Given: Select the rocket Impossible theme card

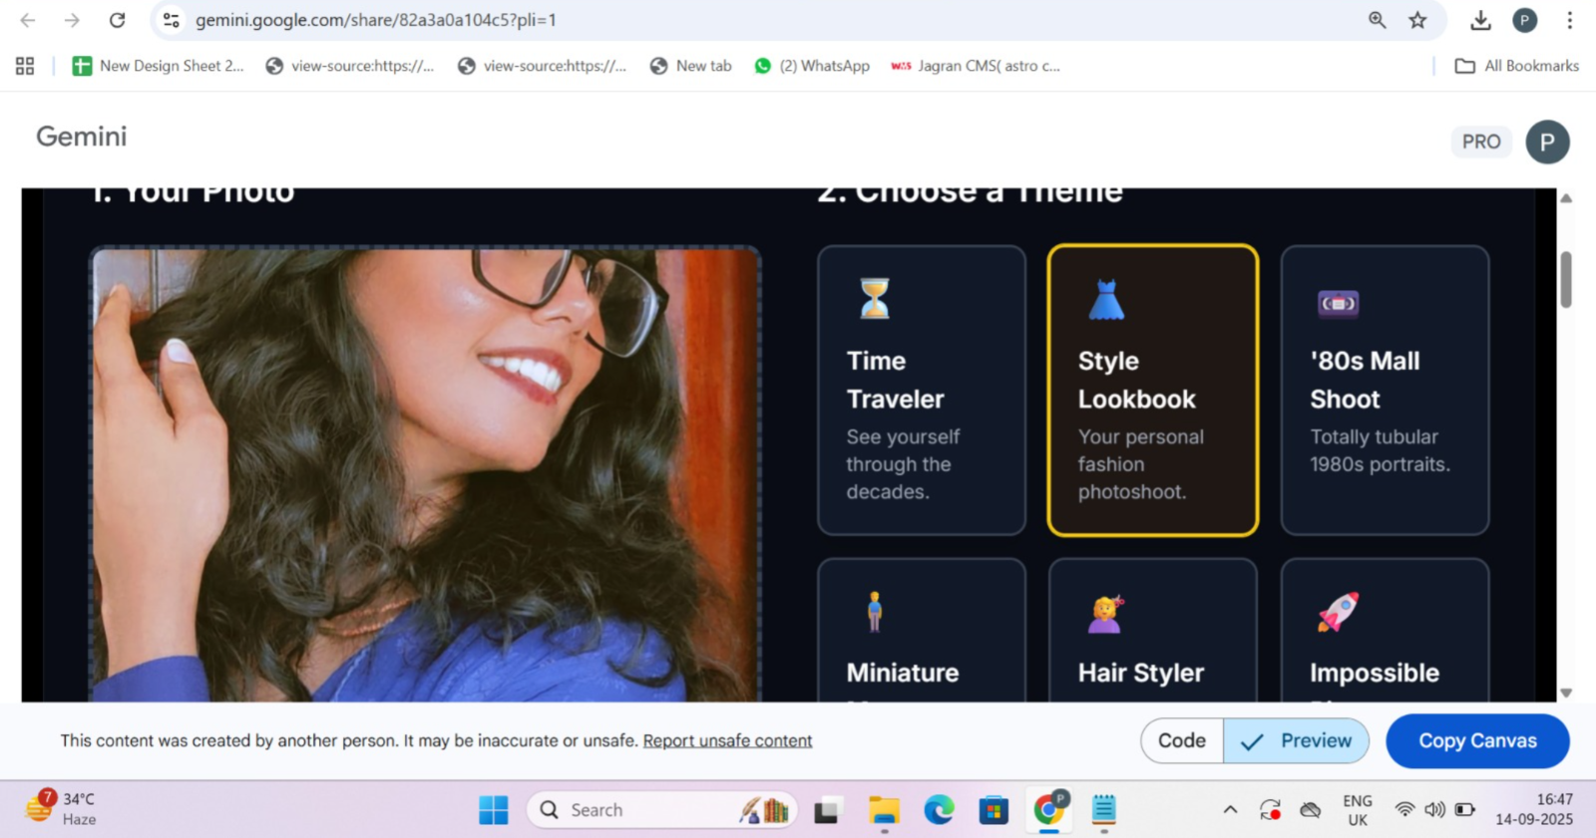Looking at the screenshot, I should coord(1385,633).
